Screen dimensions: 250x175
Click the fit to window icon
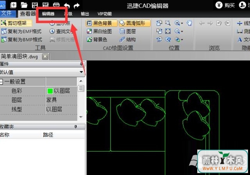coord(168,31)
